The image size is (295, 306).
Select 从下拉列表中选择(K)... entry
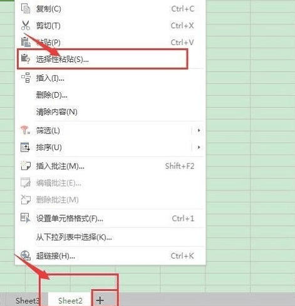click(74, 237)
